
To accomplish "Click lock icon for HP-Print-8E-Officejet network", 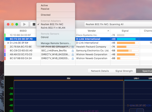I will [x=73, y=47].
